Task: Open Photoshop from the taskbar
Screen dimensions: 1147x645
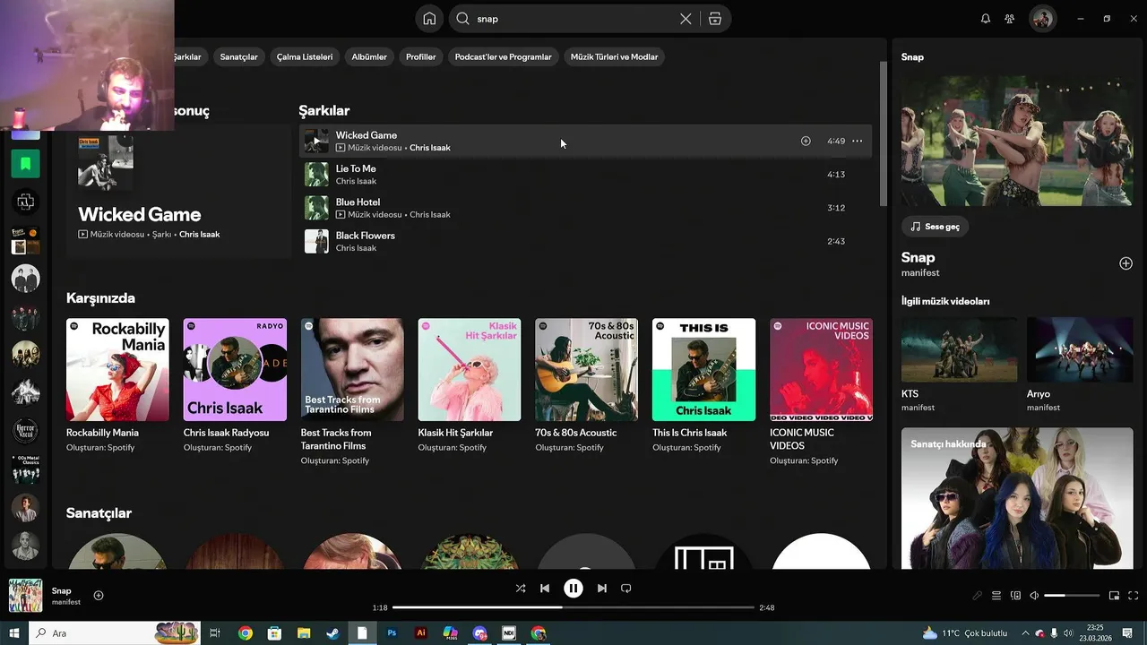Action: point(392,633)
